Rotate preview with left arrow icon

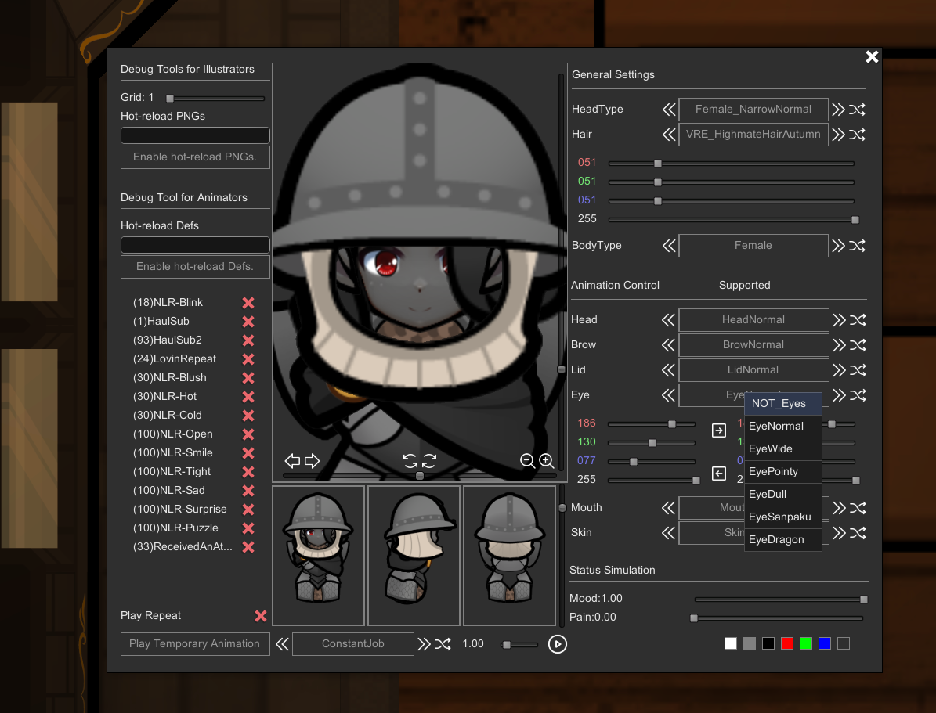pos(292,461)
